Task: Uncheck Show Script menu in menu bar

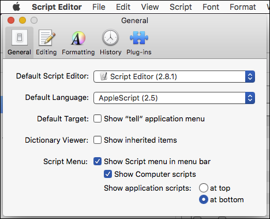Action: [x=97, y=161]
